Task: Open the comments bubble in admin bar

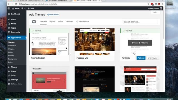Action: (23, 8)
